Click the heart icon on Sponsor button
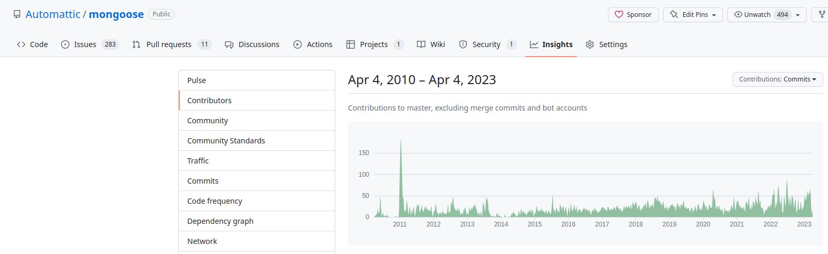 pyautogui.click(x=618, y=15)
